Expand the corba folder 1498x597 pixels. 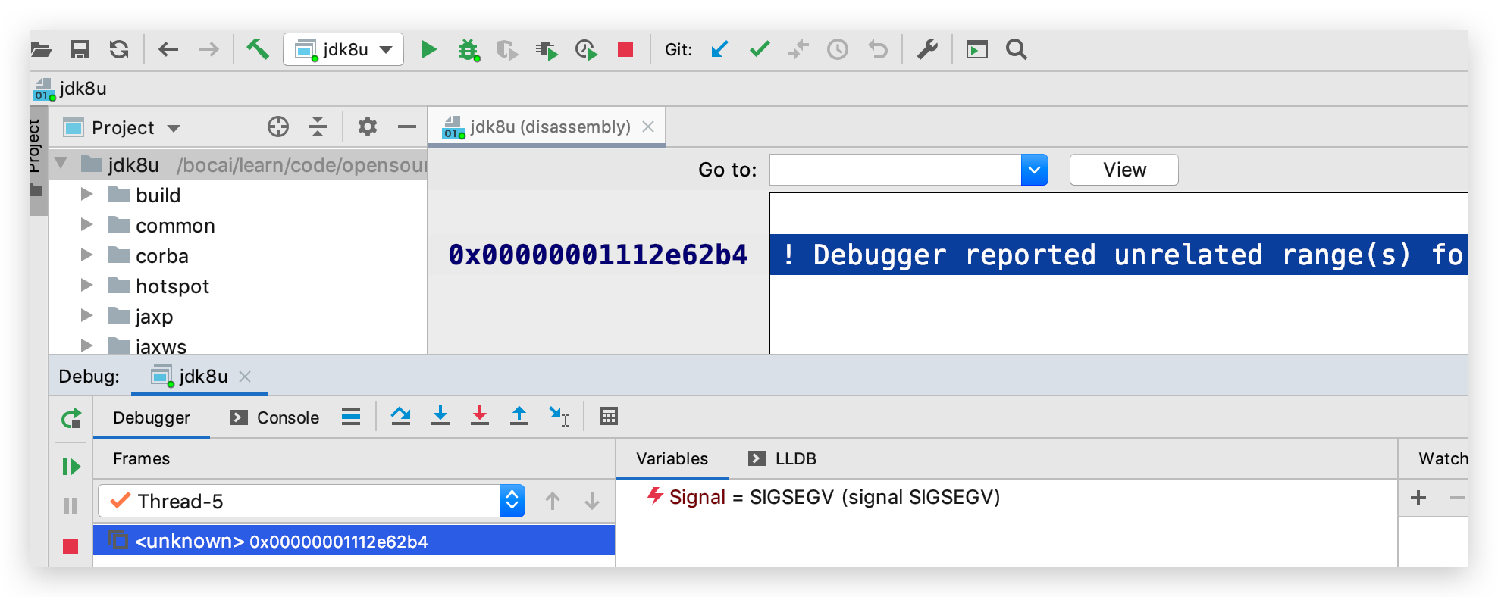point(86,255)
